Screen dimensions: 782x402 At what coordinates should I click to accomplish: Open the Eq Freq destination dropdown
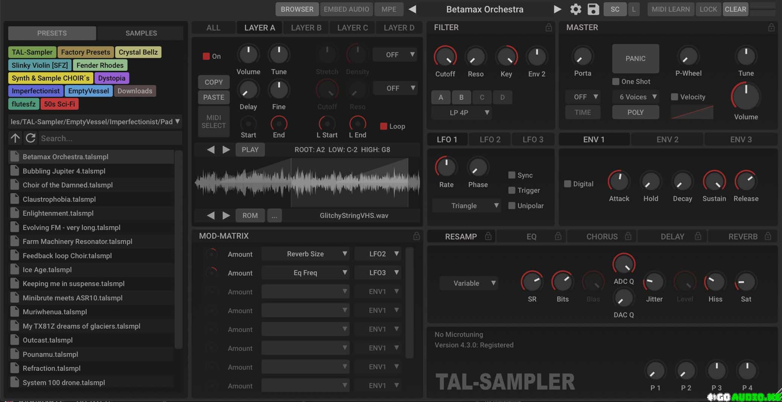tap(305, 273)
